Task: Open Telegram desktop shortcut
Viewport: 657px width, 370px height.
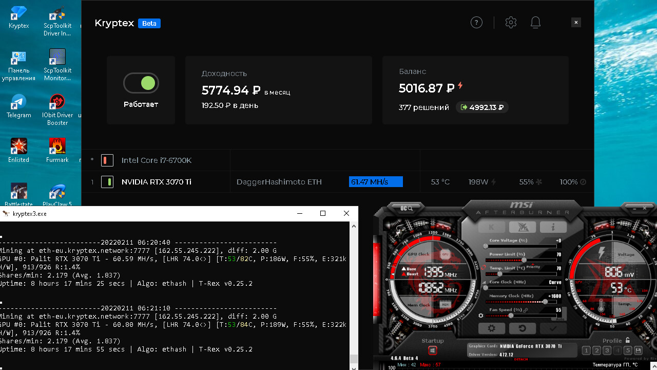Action: 18,106
